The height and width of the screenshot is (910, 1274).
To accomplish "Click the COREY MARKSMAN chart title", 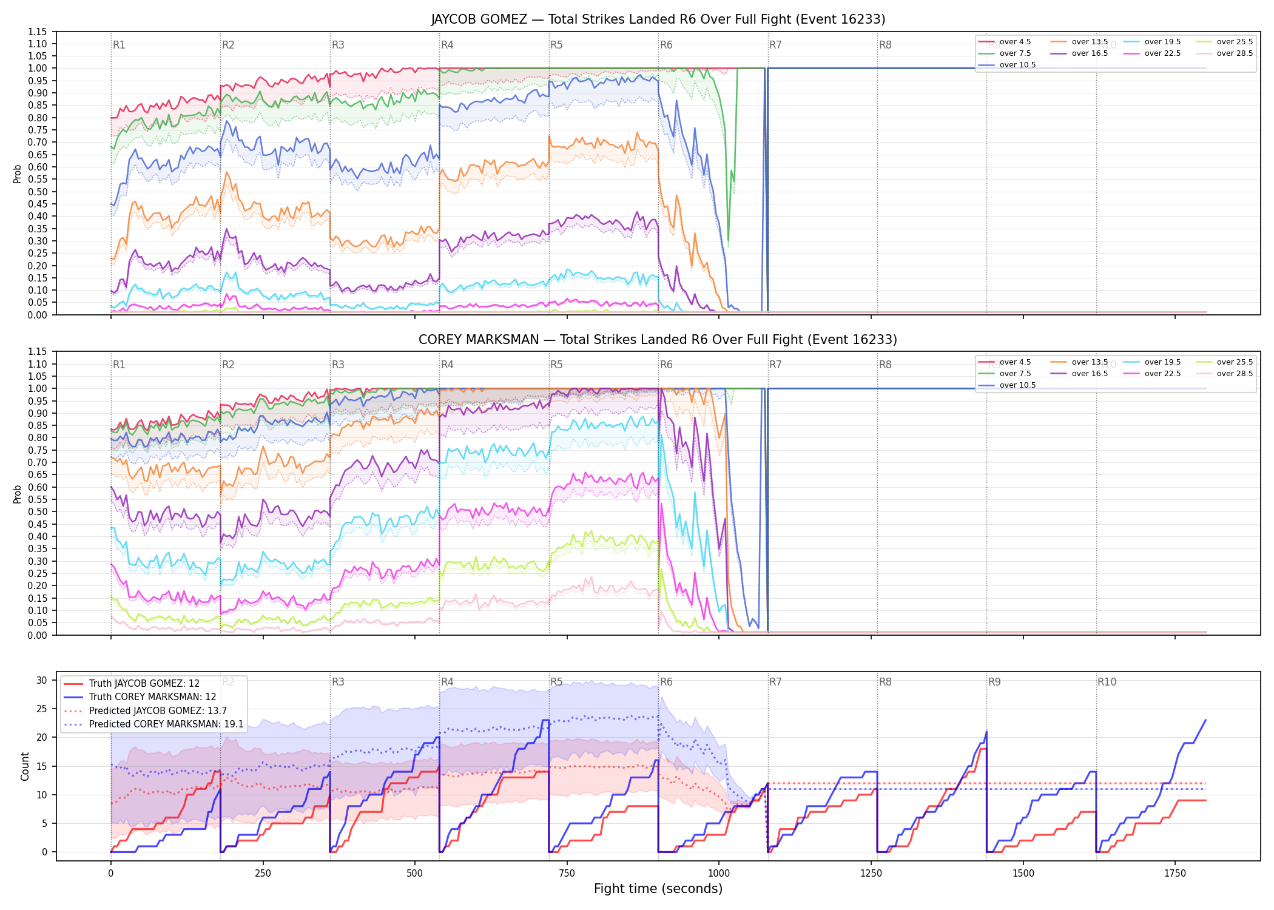I will [658, 340].
